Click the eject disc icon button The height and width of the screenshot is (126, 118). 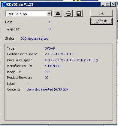58,13
